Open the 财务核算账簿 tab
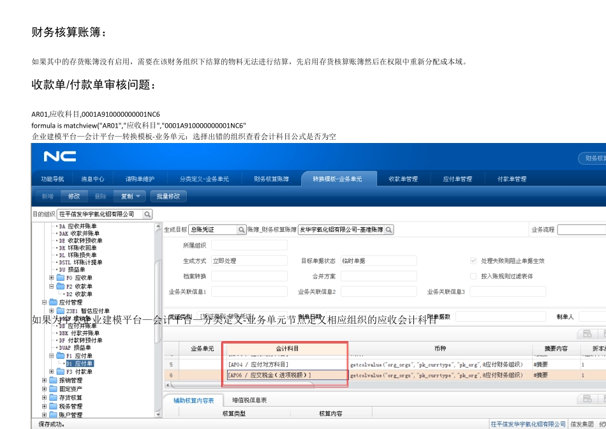Image resolution: width=606 pixels, height=429 pixels. click(271, 179)
